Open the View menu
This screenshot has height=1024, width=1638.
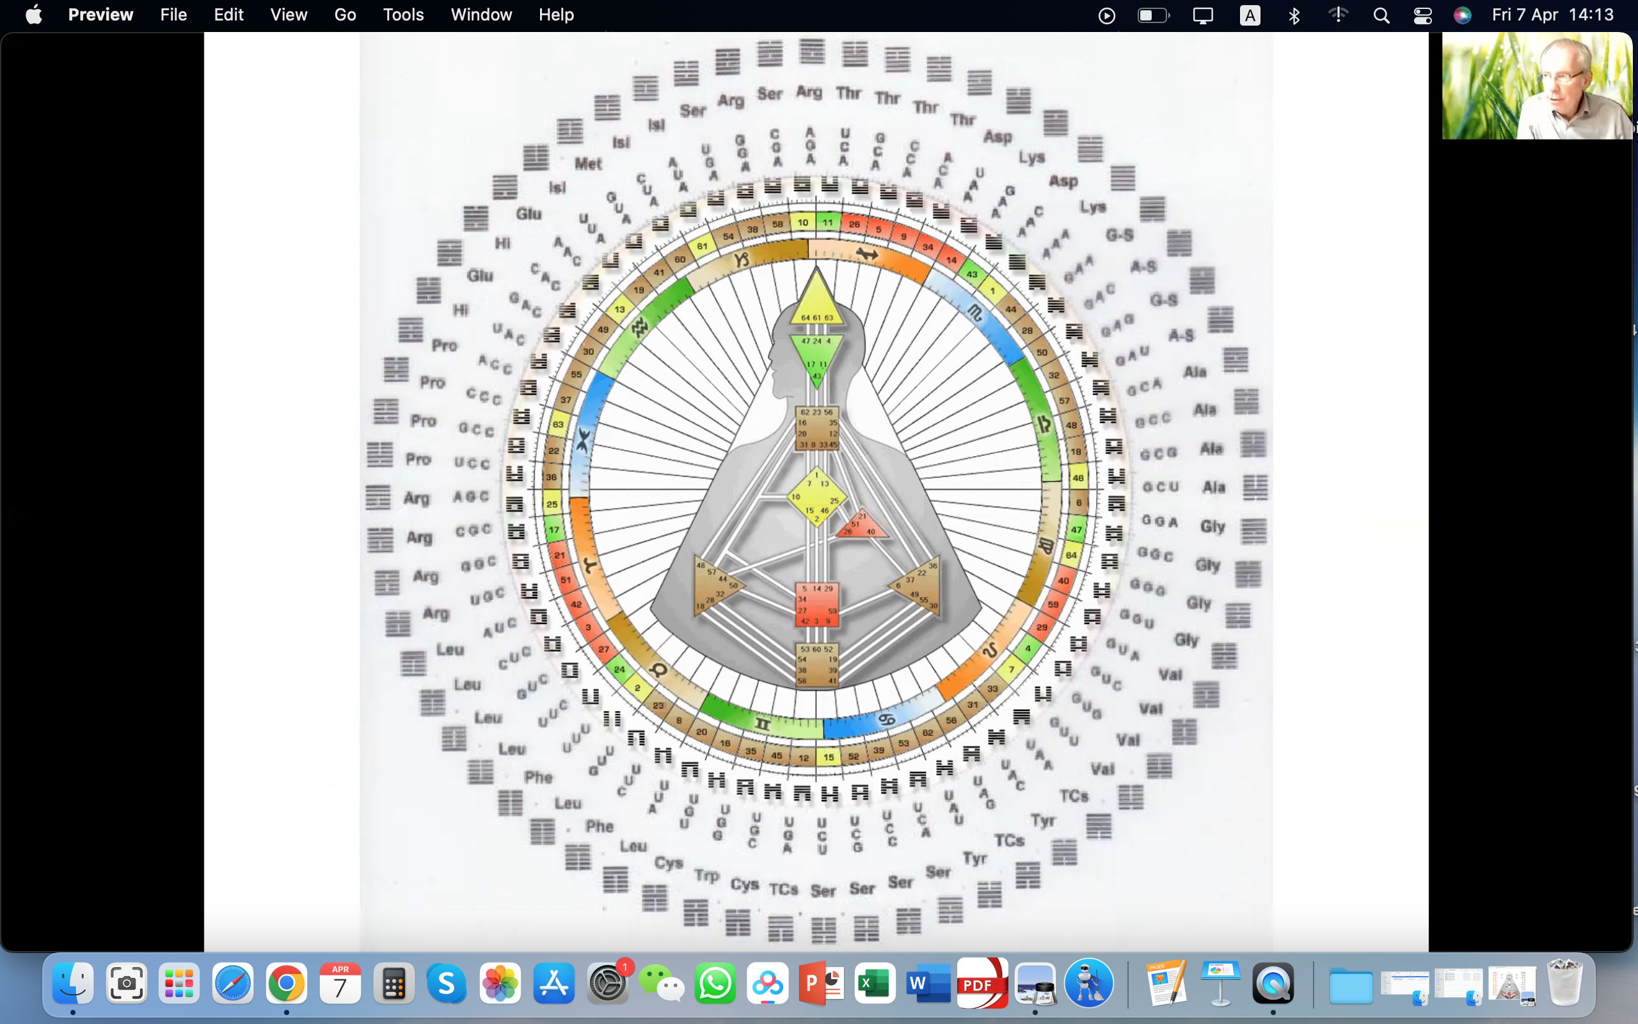[289, 15]
